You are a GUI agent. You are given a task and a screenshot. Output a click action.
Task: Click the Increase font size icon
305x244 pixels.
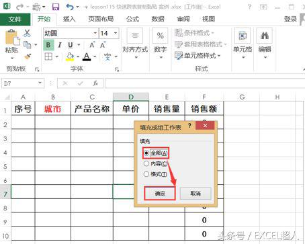92,45
